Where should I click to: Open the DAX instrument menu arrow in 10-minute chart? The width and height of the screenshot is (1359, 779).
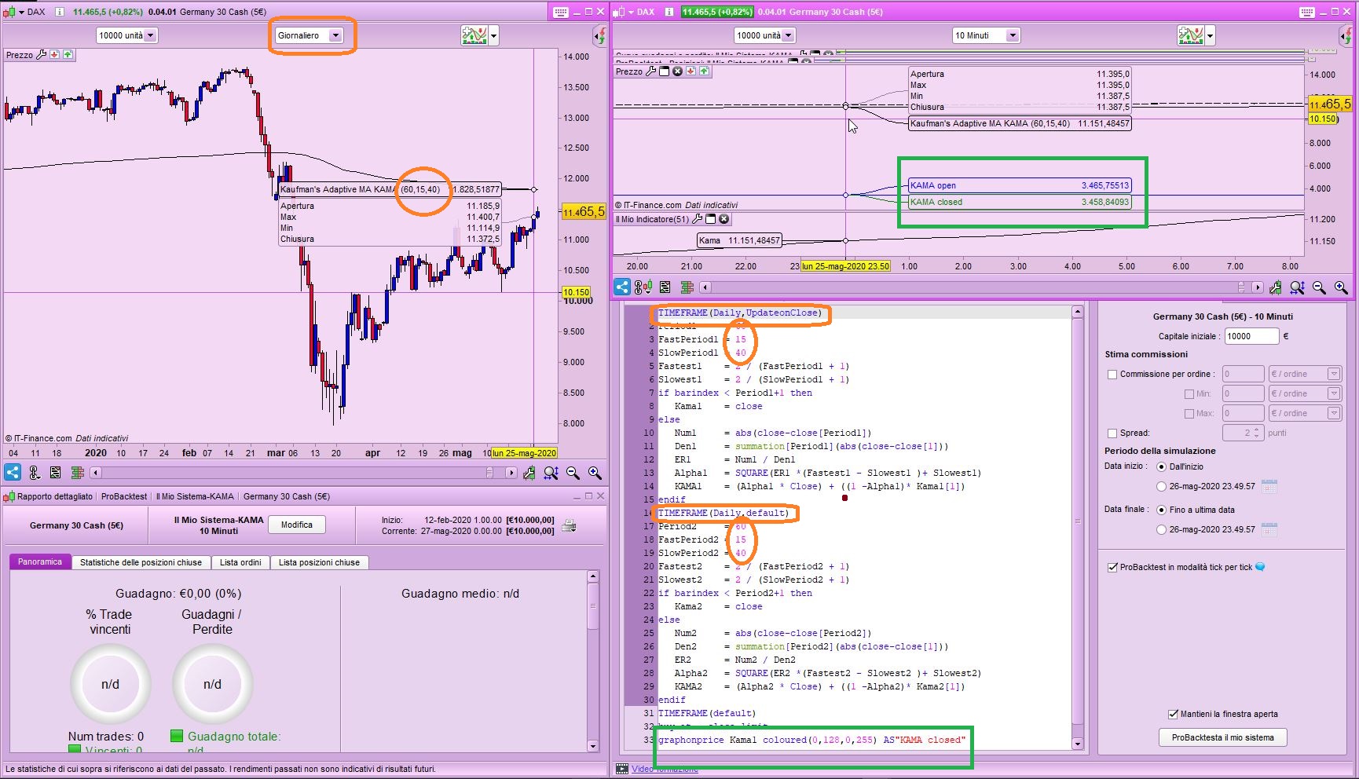[631, 12]
